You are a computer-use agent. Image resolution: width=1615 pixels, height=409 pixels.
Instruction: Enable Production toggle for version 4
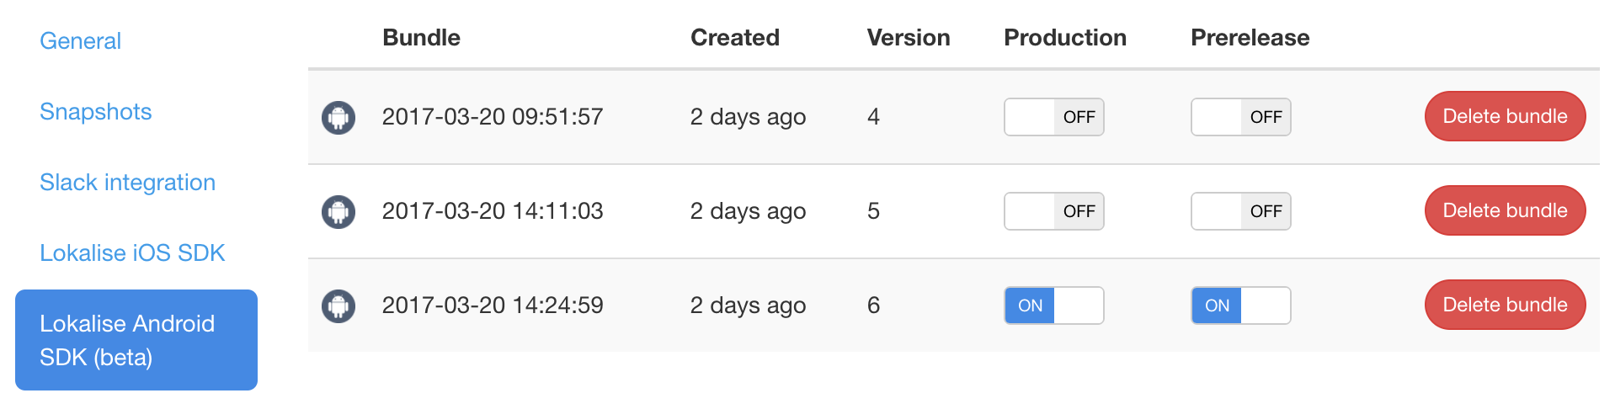click(x=1053, y=117)
